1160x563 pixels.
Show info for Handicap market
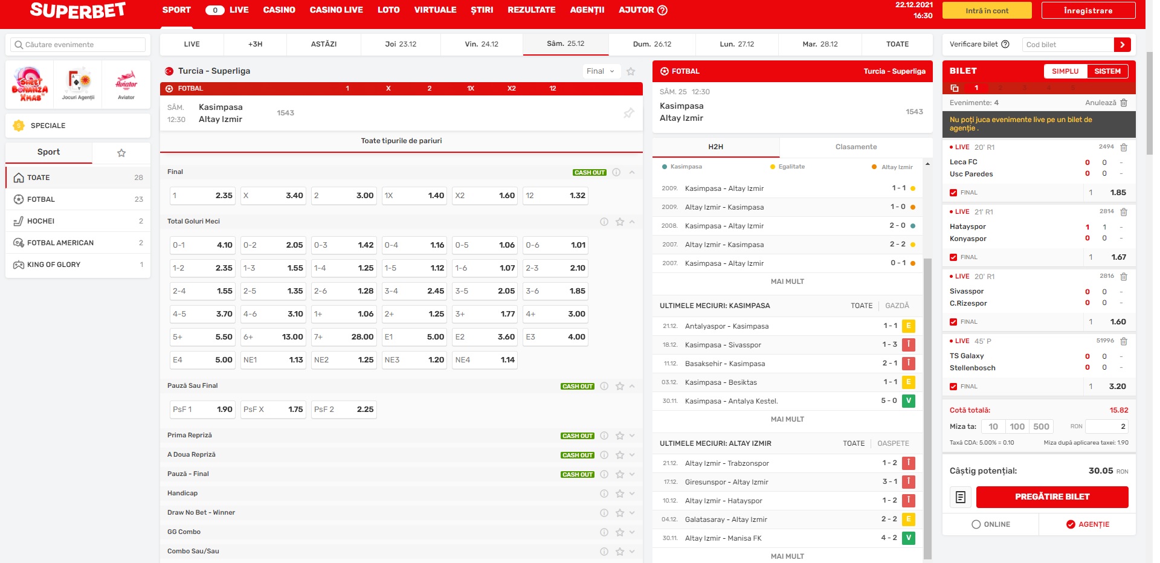click(604, 494)
